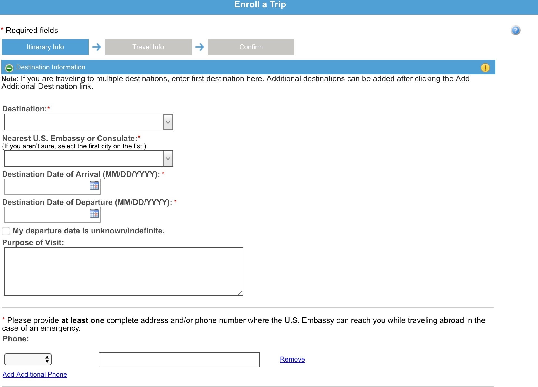Image resolution: width=538 pixels, height=387 pixels.
Task: Click the calendar icon for Destination Date of Departure
Action: [x=94, y=214]
